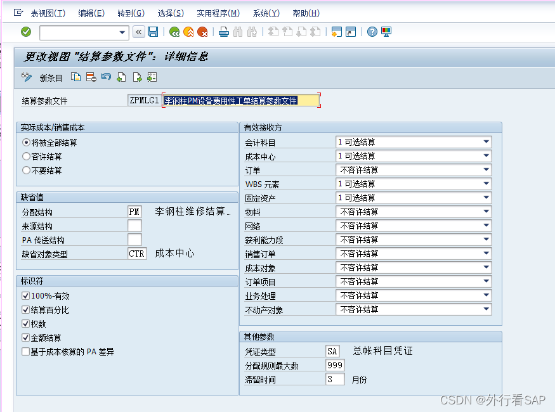Open the 实用程序(M) menu
The width and height of the screenshot is (555, 412).
(218, 13)
